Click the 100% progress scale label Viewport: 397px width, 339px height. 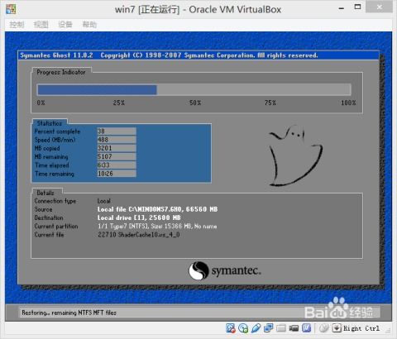pos(348,103)
